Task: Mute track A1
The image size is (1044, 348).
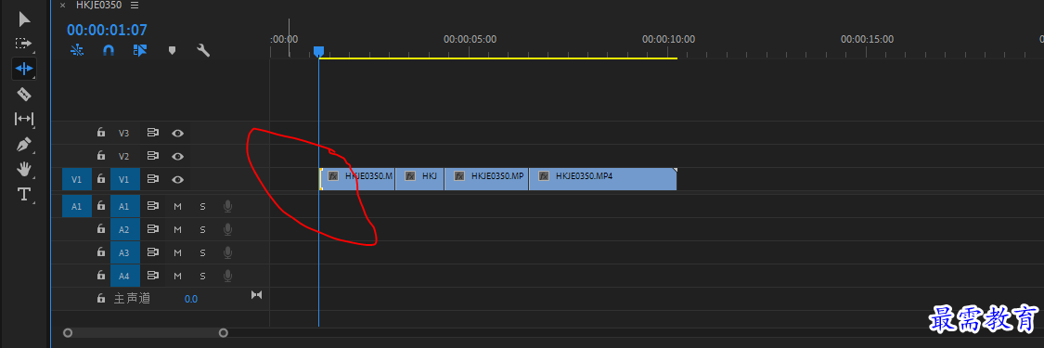Action: pos(178,206)
